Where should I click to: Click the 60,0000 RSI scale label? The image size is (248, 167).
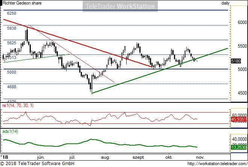239,115
